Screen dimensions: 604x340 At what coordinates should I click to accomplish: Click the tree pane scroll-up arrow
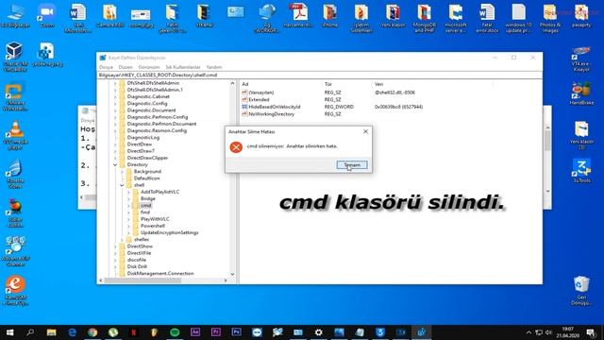(232, 83)
